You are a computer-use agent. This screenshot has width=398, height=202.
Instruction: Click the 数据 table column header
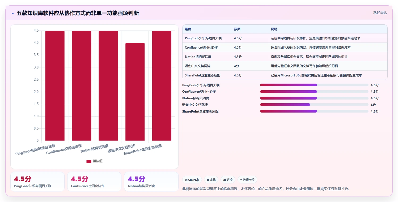[x=237, y=29]
